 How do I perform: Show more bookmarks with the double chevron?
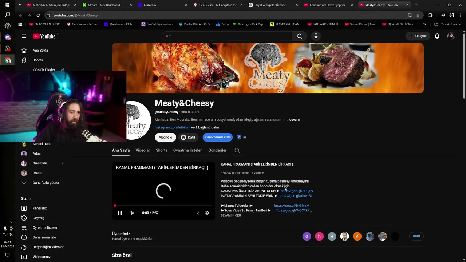pyautogui.click(x=424, y=24)
